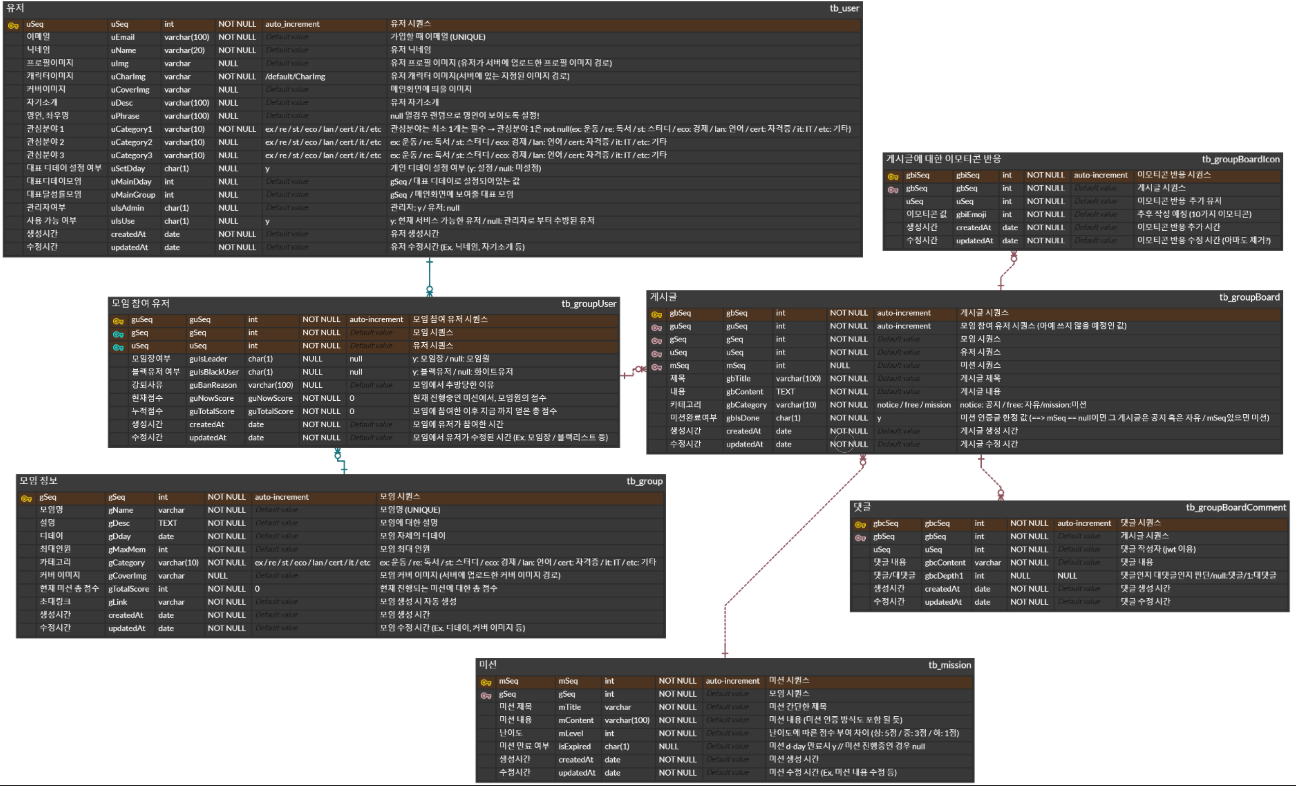Select the uIsUse column name

(x=123, y=221)
